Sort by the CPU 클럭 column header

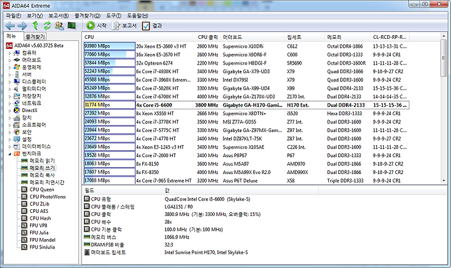(x=207, y=37)
